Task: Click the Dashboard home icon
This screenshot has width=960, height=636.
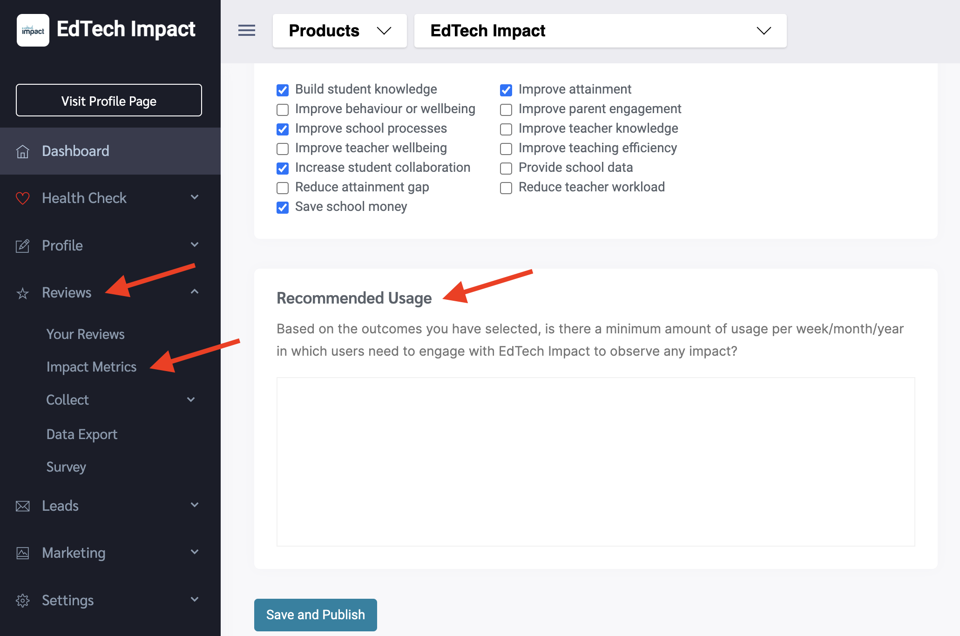Action: pyautogui.click(x=22, y=151)
